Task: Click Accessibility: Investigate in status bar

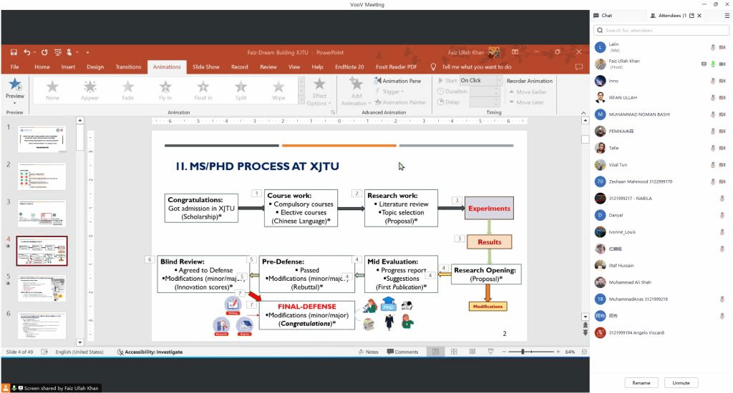Action: 150,352
